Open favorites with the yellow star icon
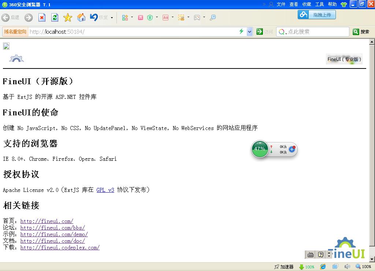The height and width of the screenshot is (271, 375). (68, 18)
